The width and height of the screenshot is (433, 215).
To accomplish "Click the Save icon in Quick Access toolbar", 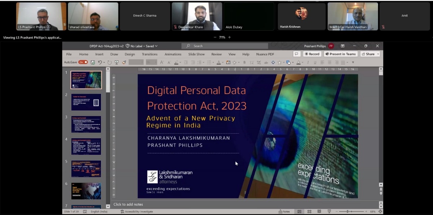I will 93,62.
